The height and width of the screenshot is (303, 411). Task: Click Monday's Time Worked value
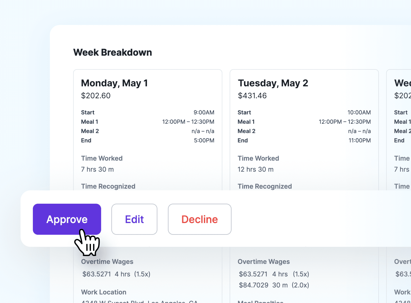97,169
